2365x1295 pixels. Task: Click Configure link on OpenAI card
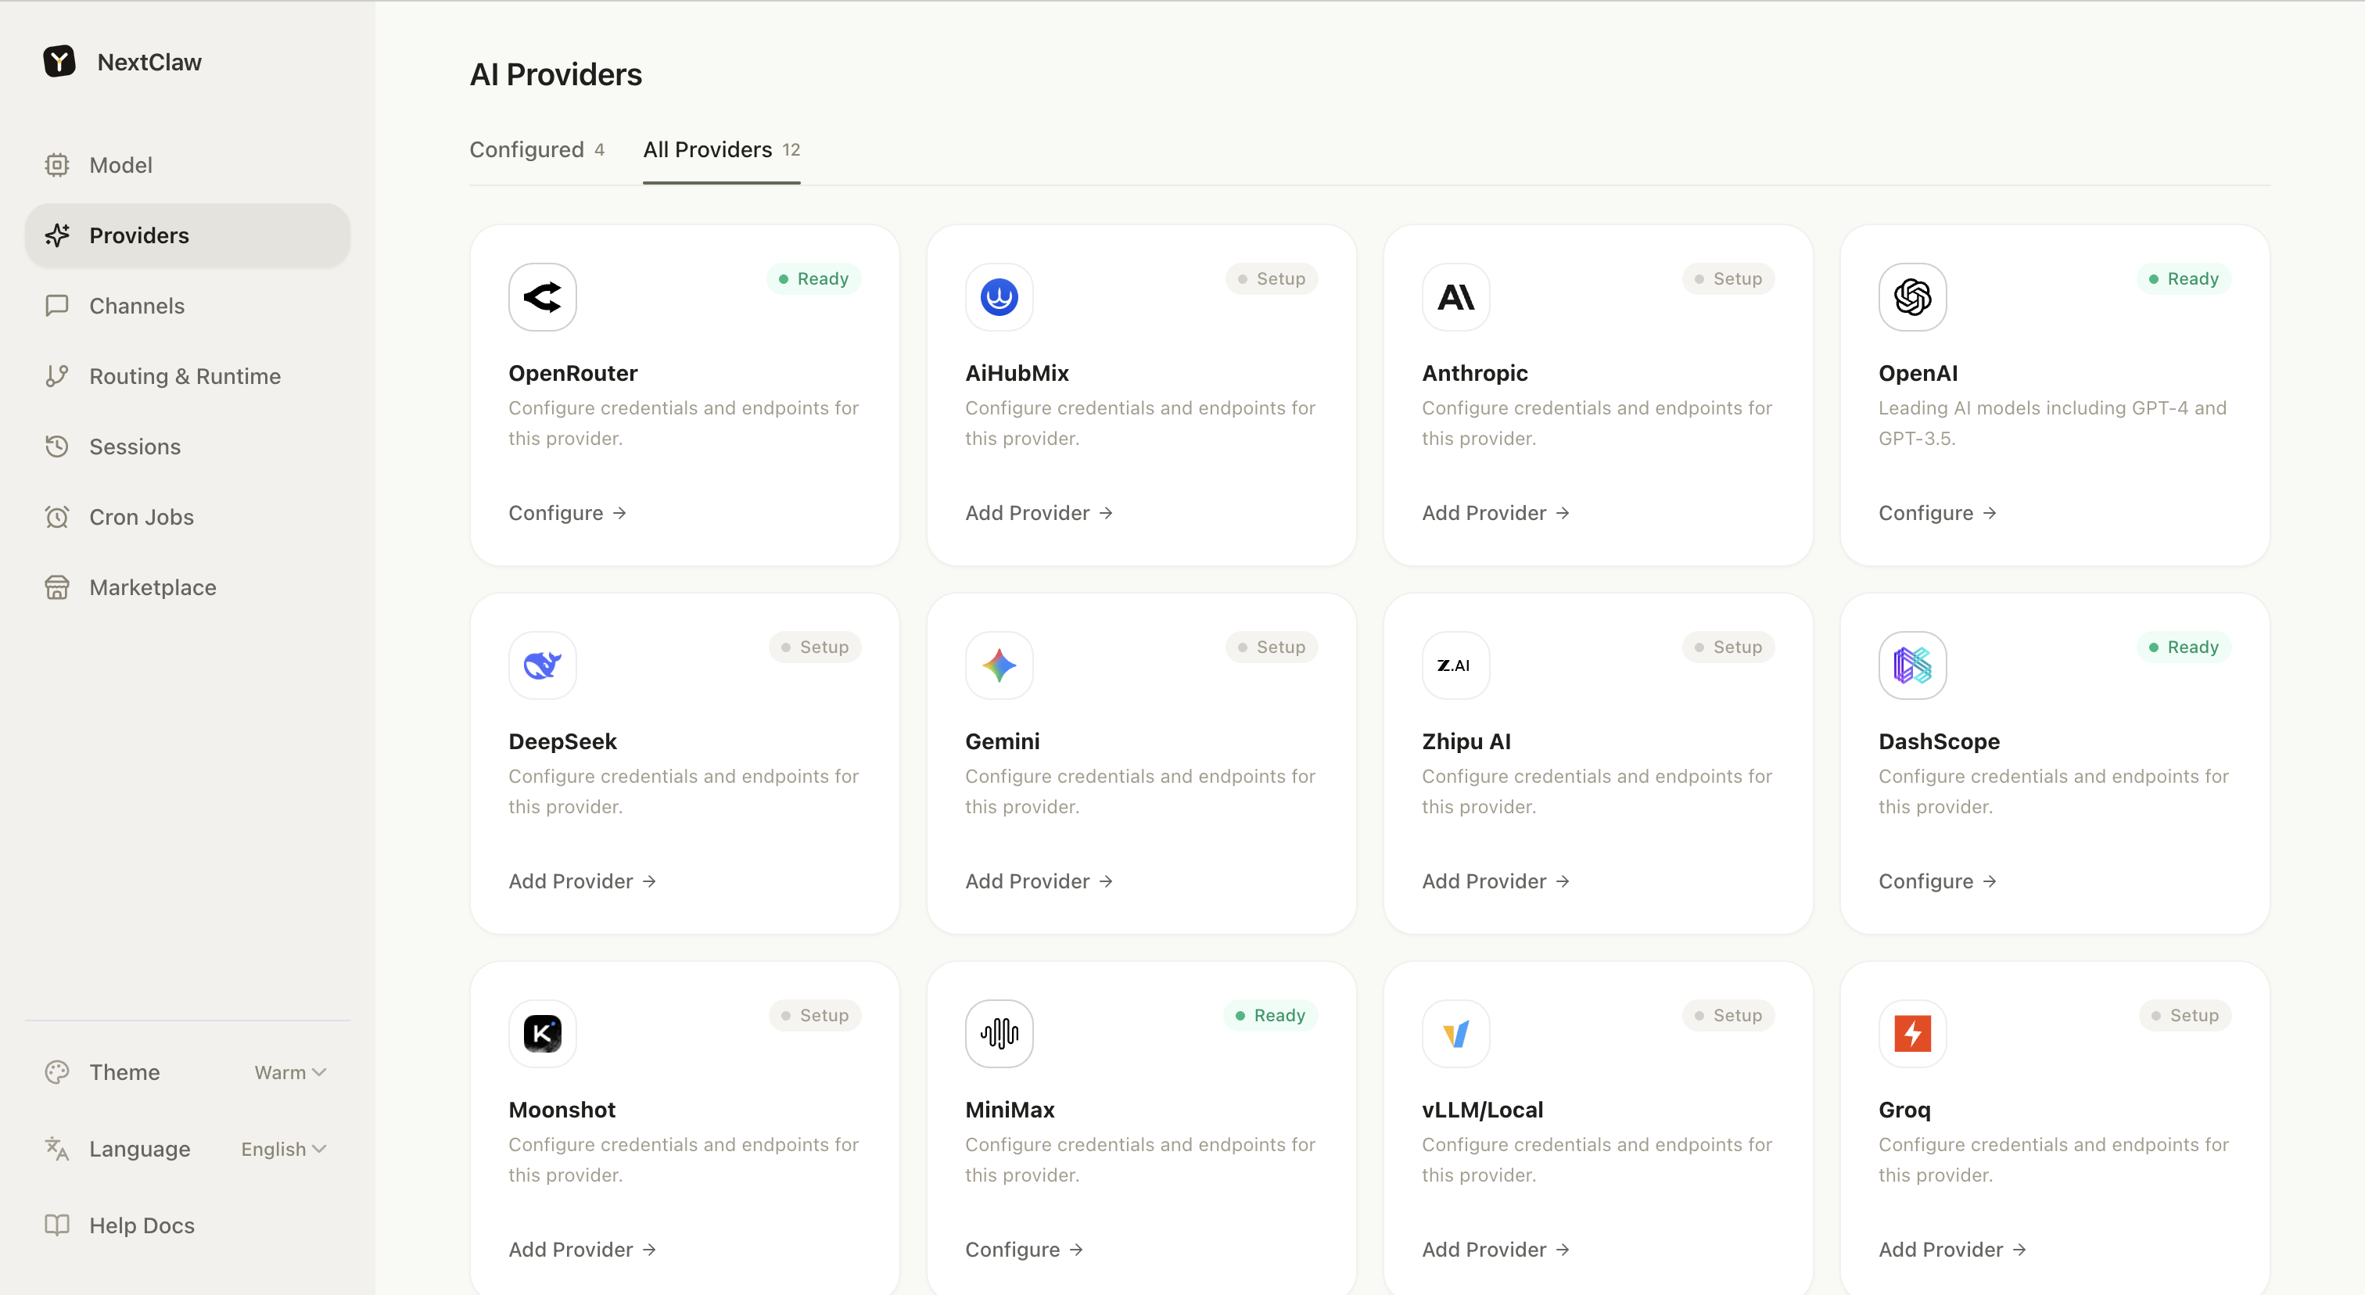tap(1936, 513)
